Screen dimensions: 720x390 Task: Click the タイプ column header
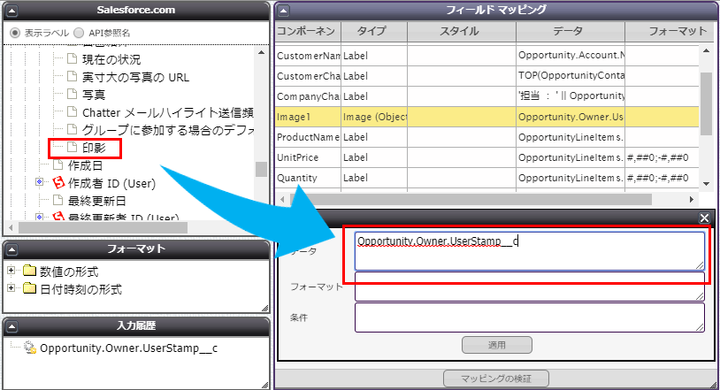coord(373,31)
